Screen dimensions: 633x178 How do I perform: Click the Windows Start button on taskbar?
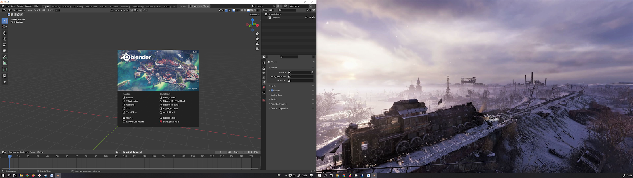(3, 175)
